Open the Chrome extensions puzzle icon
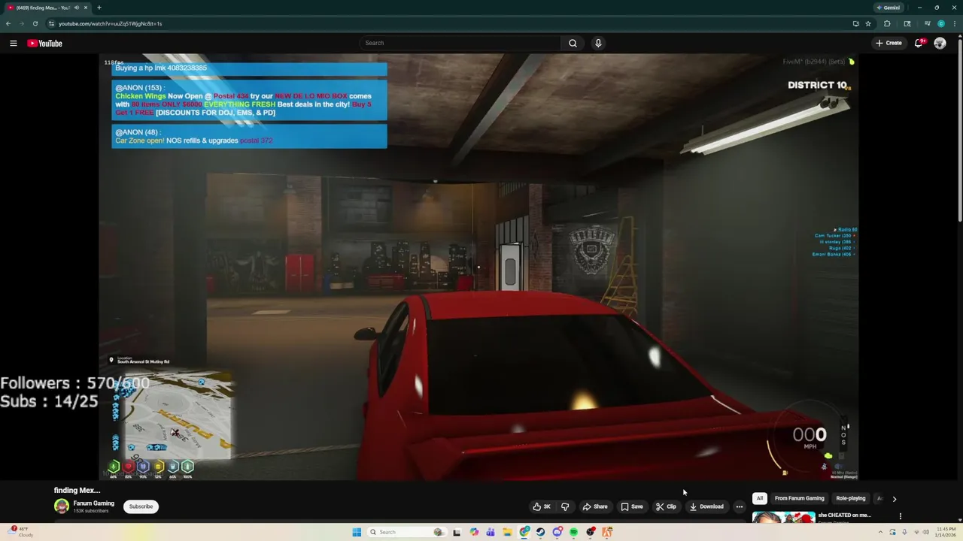 click(887, 23)
